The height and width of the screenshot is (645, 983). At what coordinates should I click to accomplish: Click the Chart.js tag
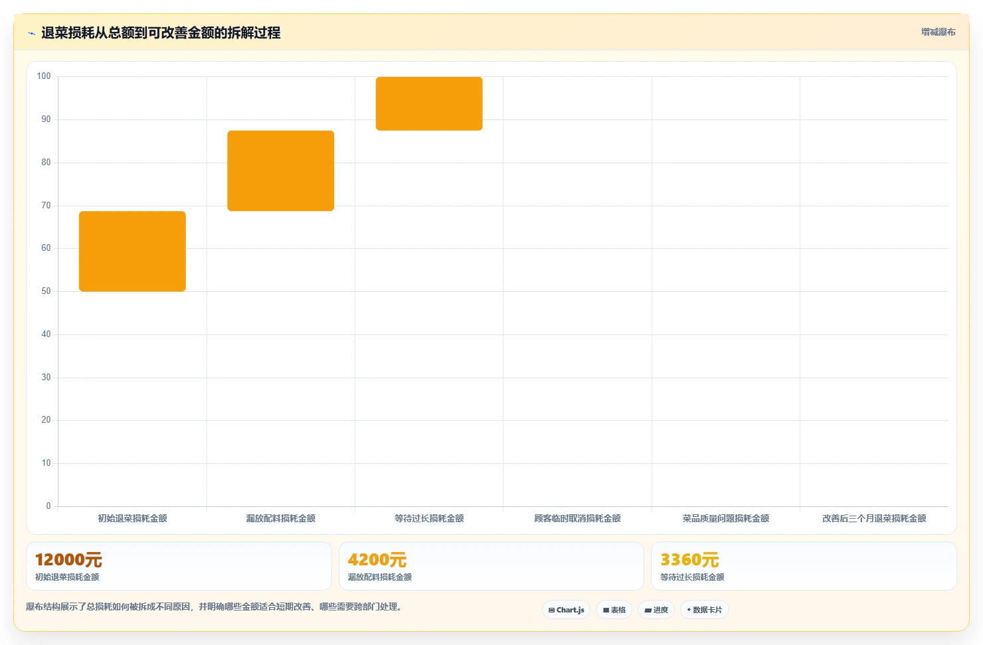click(567, 610)
